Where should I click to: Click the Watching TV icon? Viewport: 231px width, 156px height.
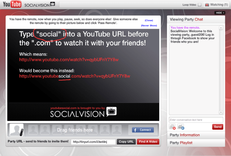[207, 5]
